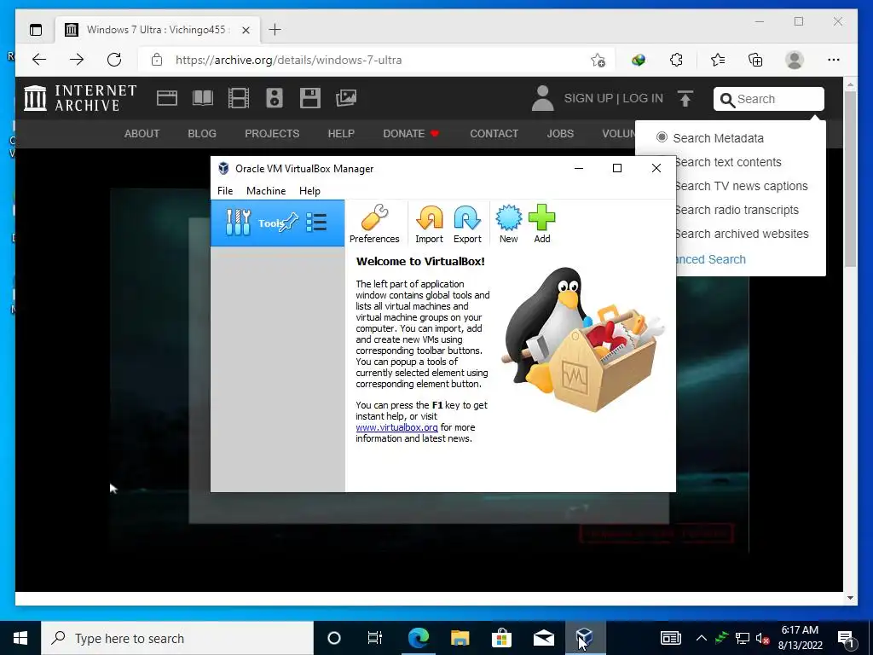This screenshot has height=655, width=873.
Task: Choose Search archived websites option
Action: tap(742, 234)
